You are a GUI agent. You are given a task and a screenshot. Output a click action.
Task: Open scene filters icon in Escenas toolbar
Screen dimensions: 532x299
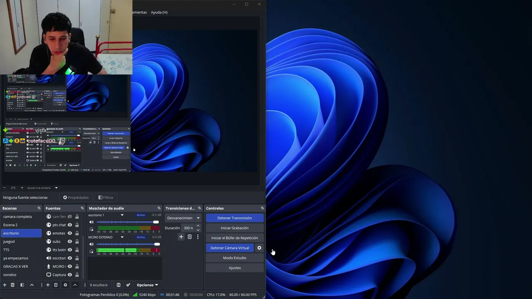pyautogui.click(x=22, y=285)
